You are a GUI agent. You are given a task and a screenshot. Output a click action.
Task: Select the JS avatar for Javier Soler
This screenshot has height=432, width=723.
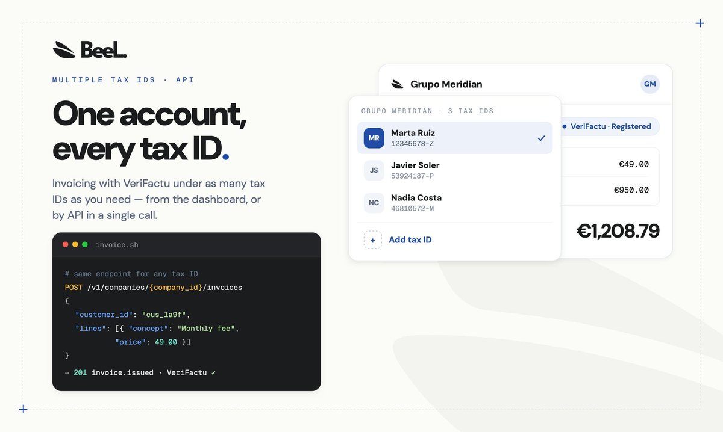[374, 170]
